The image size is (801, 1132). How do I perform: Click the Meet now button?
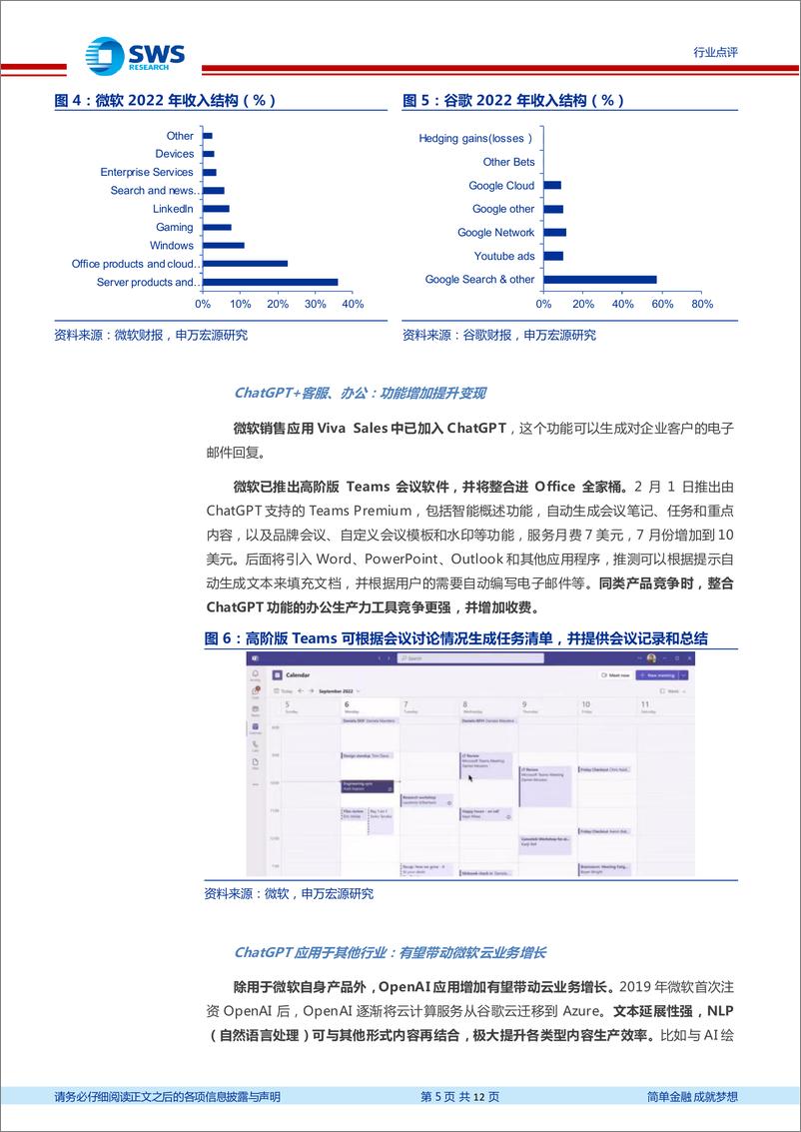click(x=615, y=675)
